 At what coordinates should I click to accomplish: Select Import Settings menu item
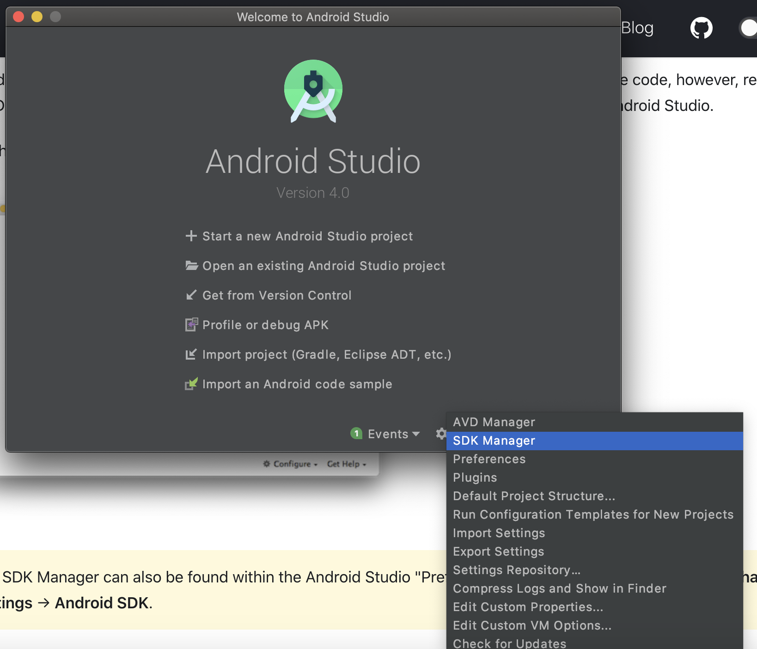click(594, 533)
